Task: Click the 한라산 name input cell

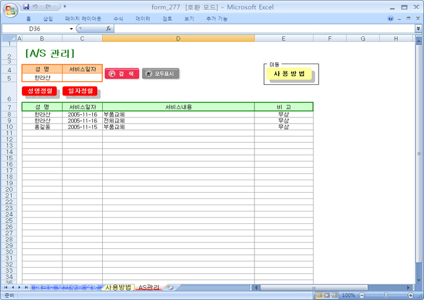Action: click(x=42, y=78)
